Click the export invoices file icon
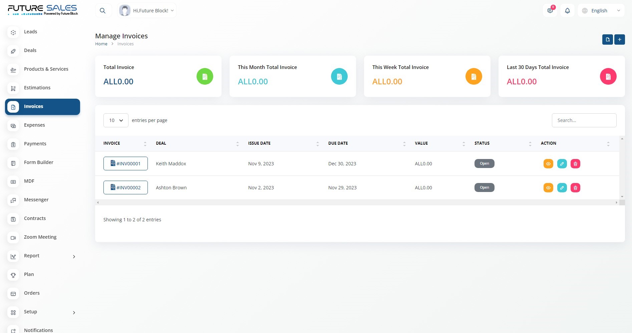The width and height of the screenshot is (632, 333). point(607,39)
